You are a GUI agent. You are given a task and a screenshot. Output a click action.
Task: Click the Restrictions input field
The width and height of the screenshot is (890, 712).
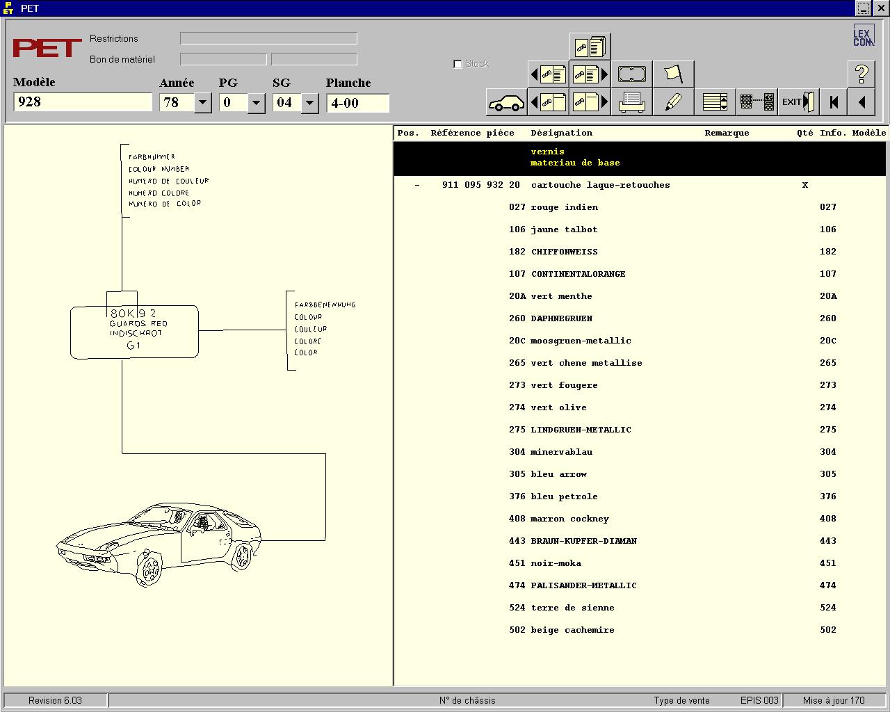268,38
